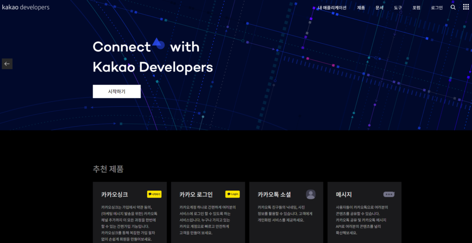Screen dimensions: 472x243
Task: Open the 메시지 product title
Action: pyautogui.click(x=344, y=195)
